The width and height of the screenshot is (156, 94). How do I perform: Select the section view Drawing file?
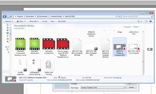pyautogui.click(x=49, y=67)
